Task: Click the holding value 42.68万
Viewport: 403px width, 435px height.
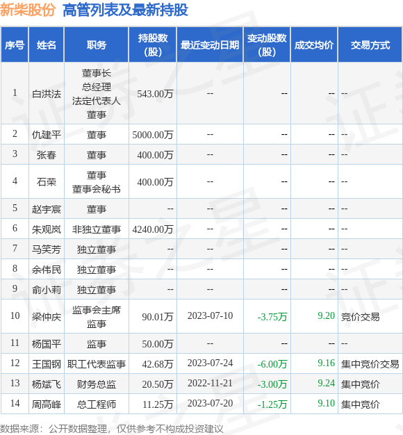Action: pyautogui.click(x=158, y=363)
